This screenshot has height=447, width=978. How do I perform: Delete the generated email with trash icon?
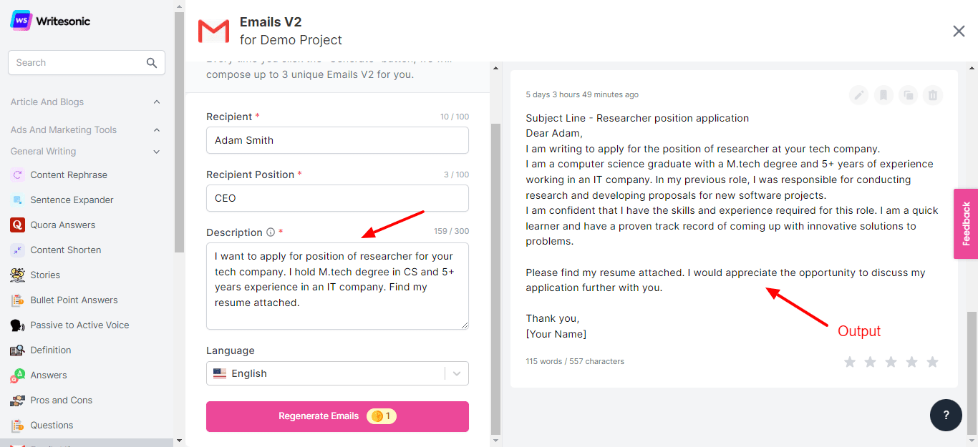click(x=932, y=95)
